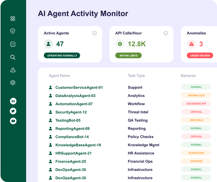
Task: Open the alerts warning triangle icon
Action: 13,70
